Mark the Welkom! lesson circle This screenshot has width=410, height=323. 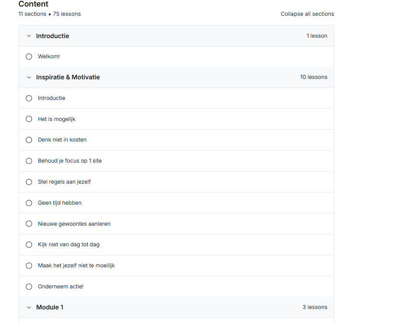point(29,57)
